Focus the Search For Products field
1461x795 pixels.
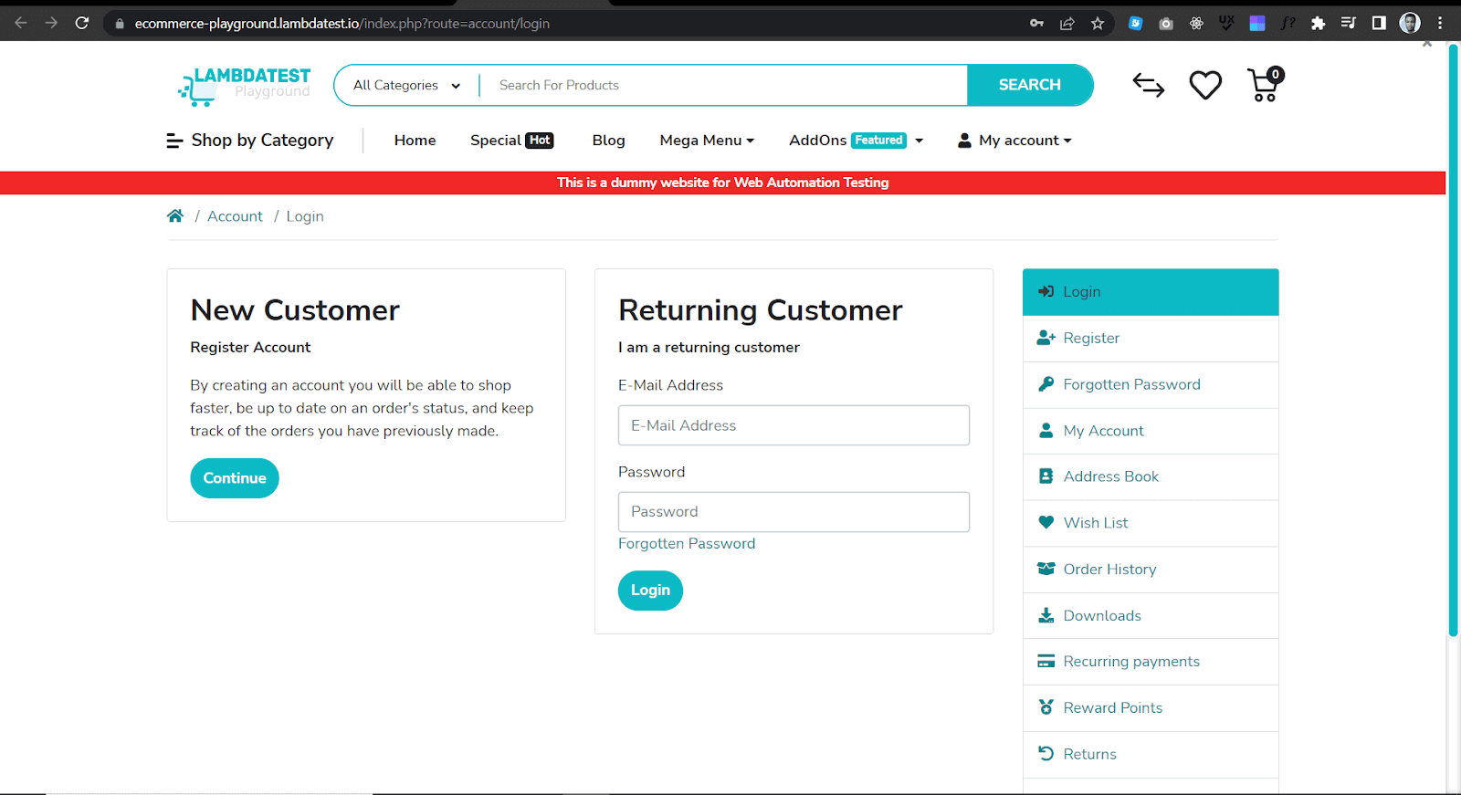pyautogui.click(x=723, y=85)
